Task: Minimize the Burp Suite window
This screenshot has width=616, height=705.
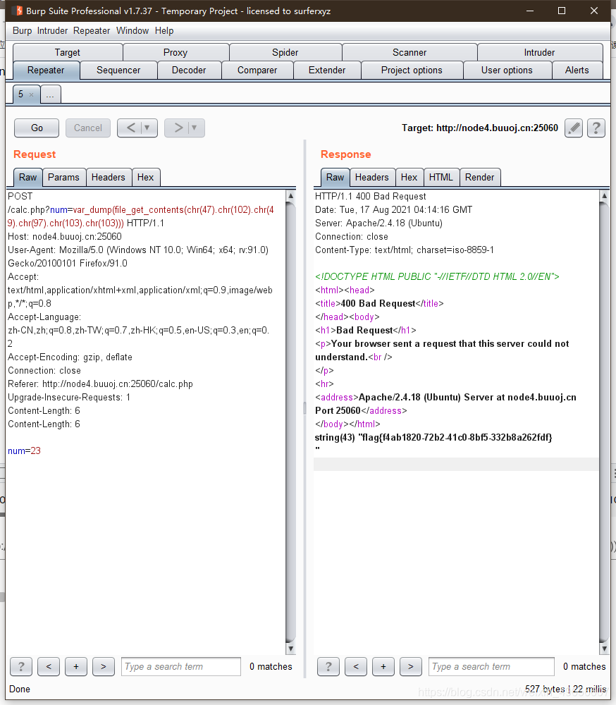Action: point(530,11)
